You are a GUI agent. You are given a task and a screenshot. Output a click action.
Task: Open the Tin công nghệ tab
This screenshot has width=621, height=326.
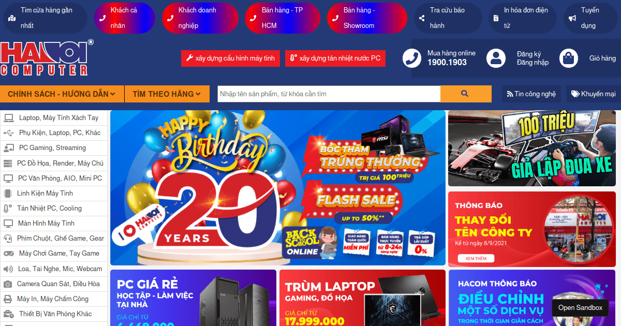[531, 94]
